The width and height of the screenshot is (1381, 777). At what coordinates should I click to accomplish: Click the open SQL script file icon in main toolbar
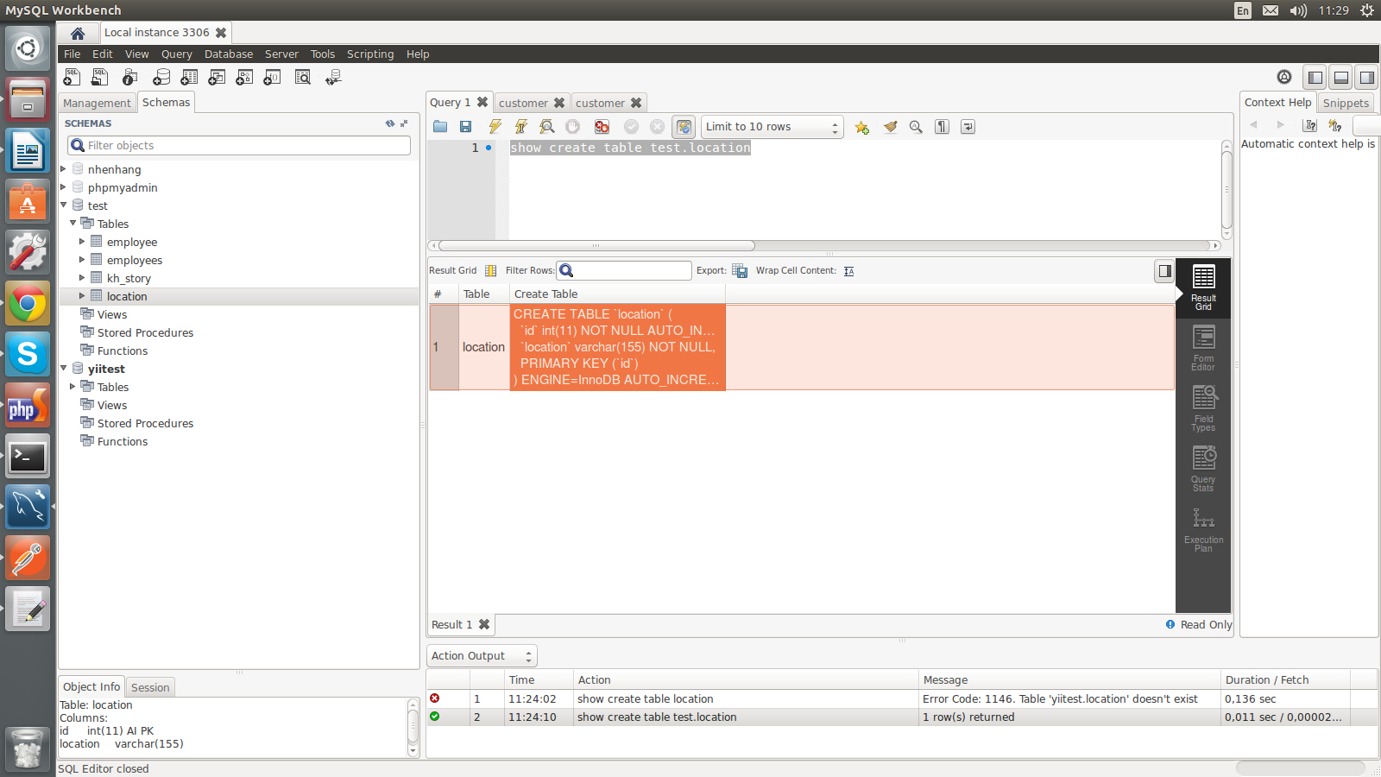pos(100,78)
